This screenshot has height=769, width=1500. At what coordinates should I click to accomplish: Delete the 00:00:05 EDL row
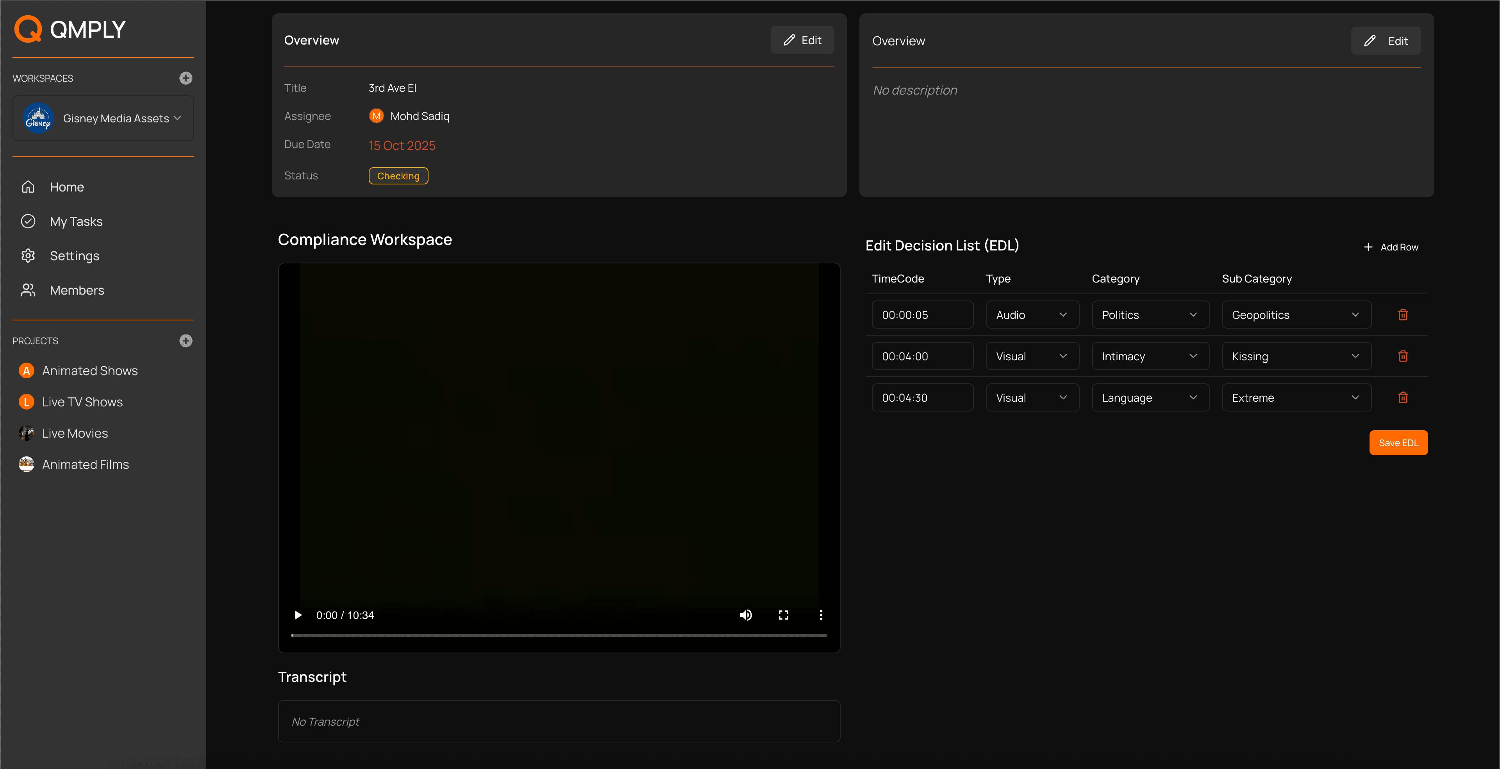pos(1403,315)
